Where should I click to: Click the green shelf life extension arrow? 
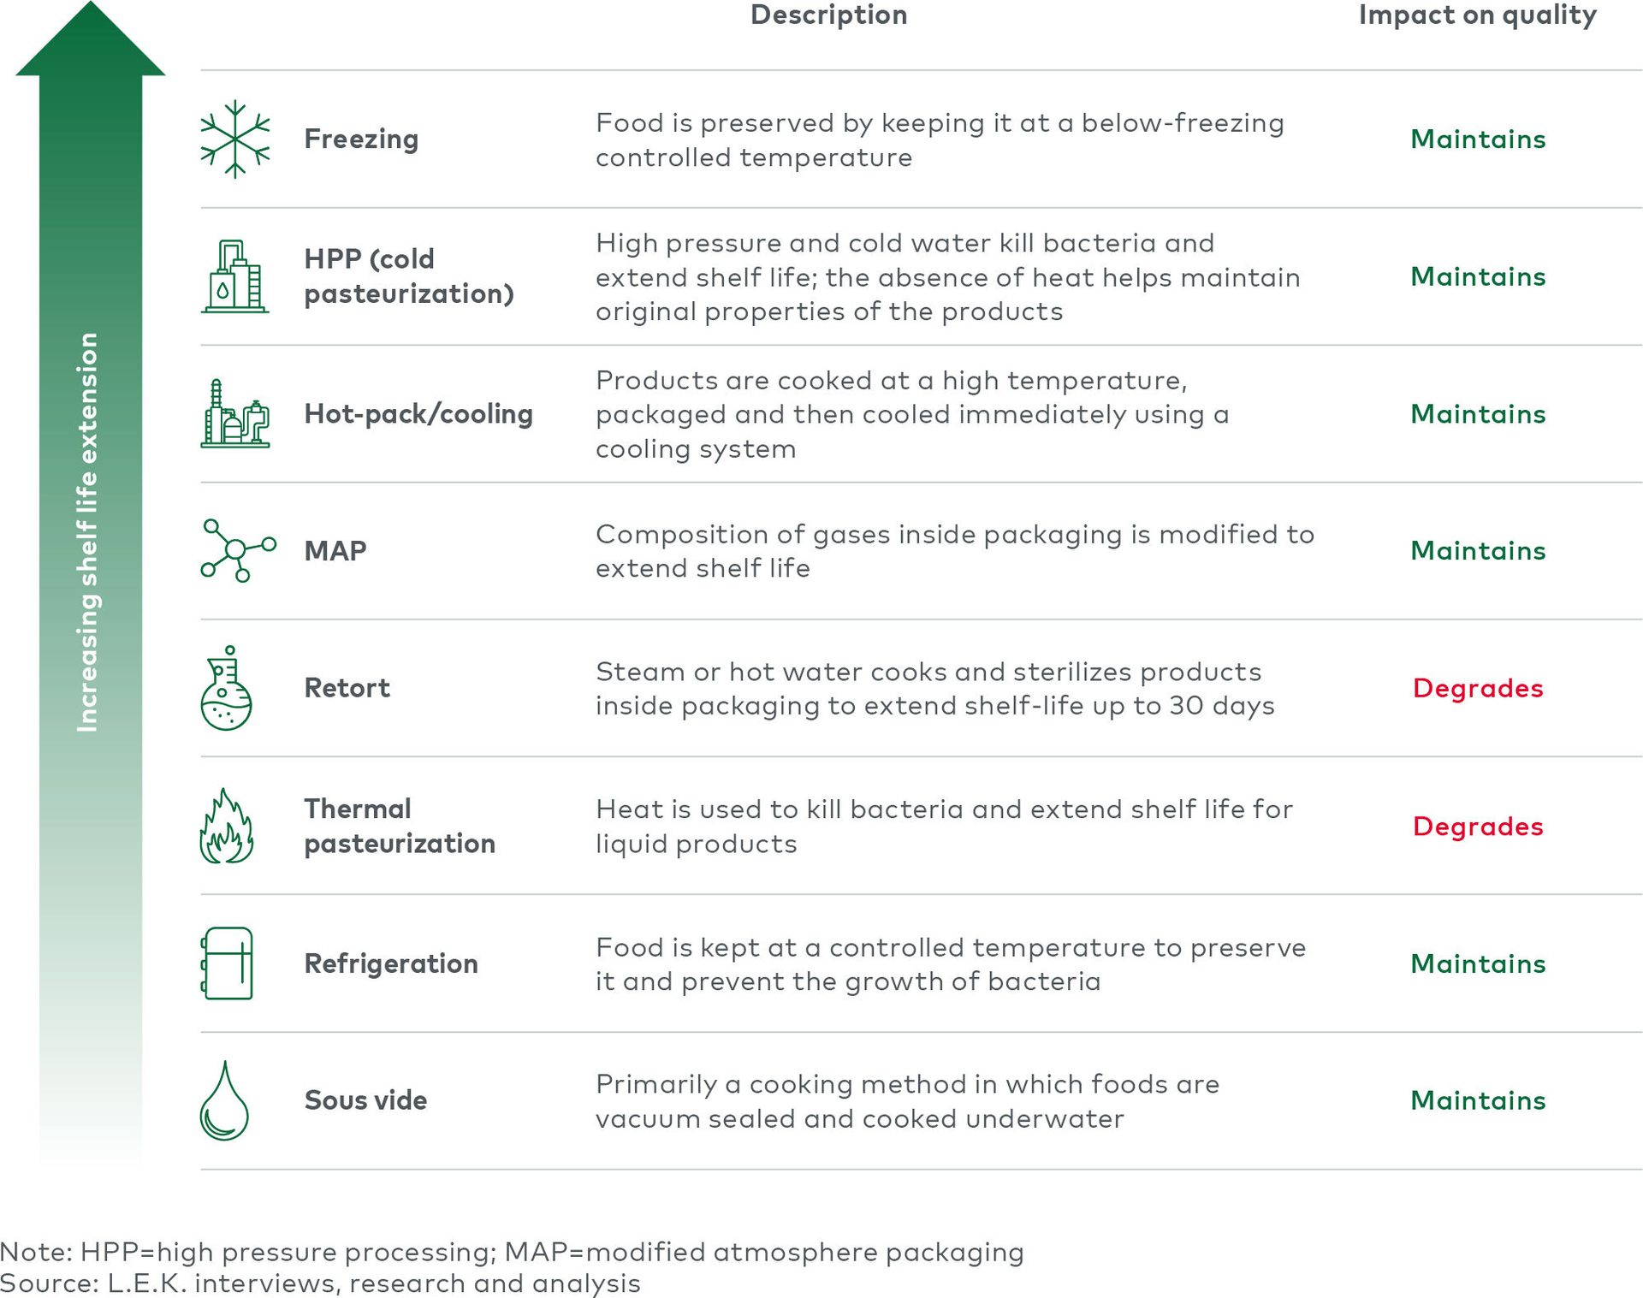click(x=91, y=582)
